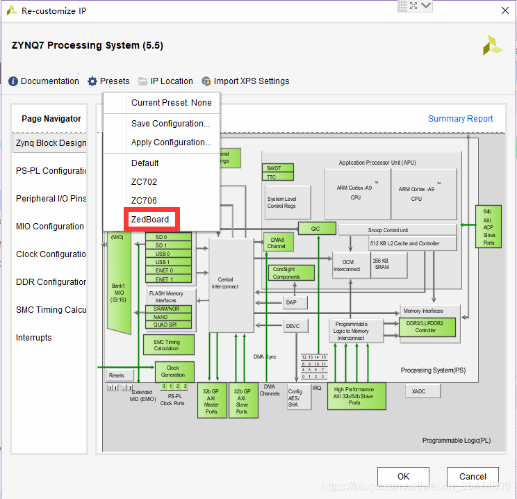This screenshot has height=499, width=517.
Task: Choose the ZC706 preset
Action: point(161,201)
